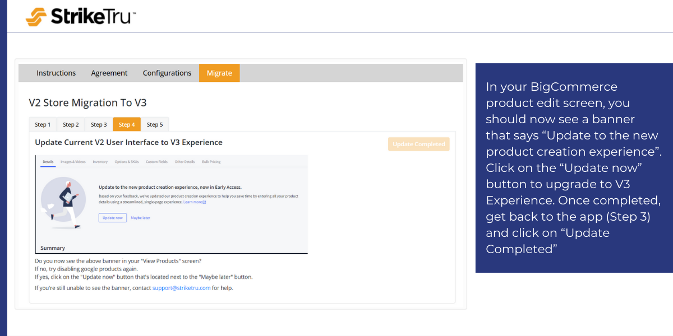
Task: Open the Instructions tab
Action: [x=56, y=73]
